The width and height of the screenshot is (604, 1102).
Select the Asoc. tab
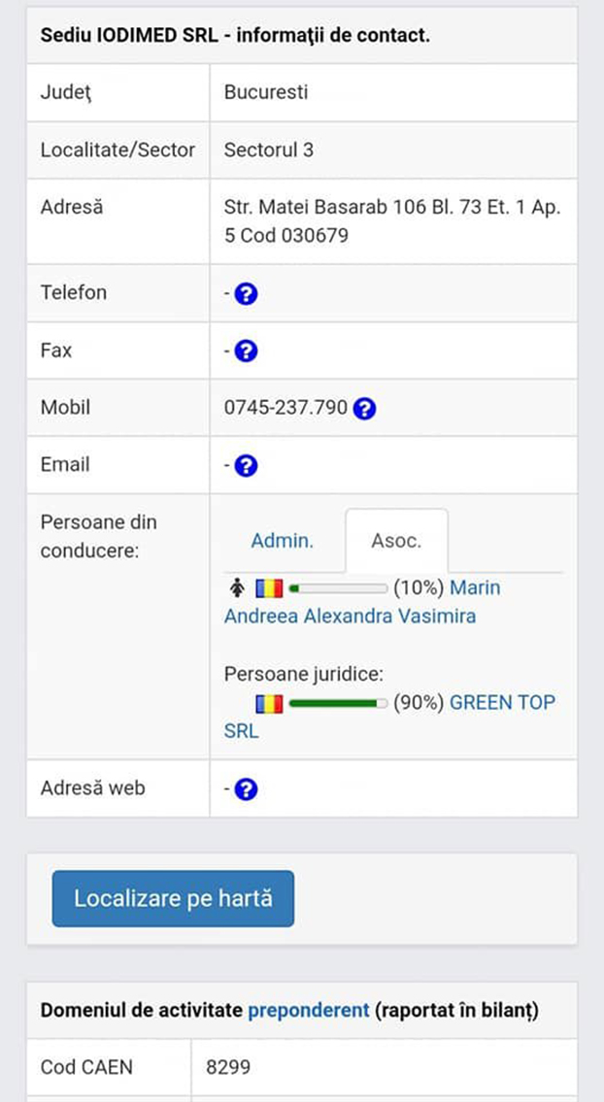tap(395, 541)
